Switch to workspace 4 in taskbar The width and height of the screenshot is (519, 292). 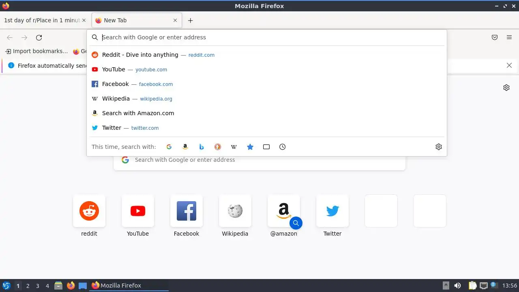click(x=47, y=286)
